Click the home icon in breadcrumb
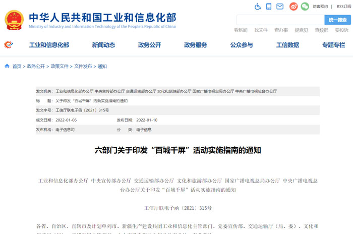 point(7,66)
